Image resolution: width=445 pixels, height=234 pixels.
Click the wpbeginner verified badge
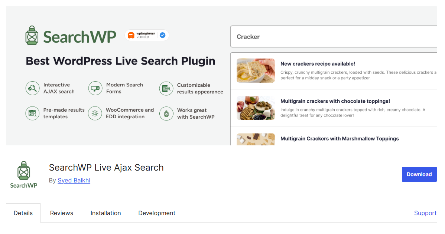click(x=146, y=35)
